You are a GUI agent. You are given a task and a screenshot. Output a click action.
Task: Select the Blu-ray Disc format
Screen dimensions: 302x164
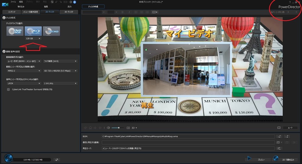click(x=33, y=31)
